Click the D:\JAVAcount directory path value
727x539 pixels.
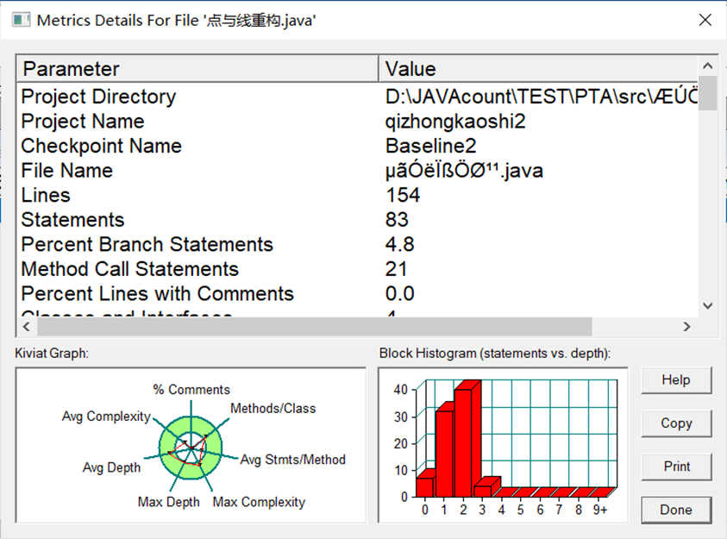tap(541, 97)
